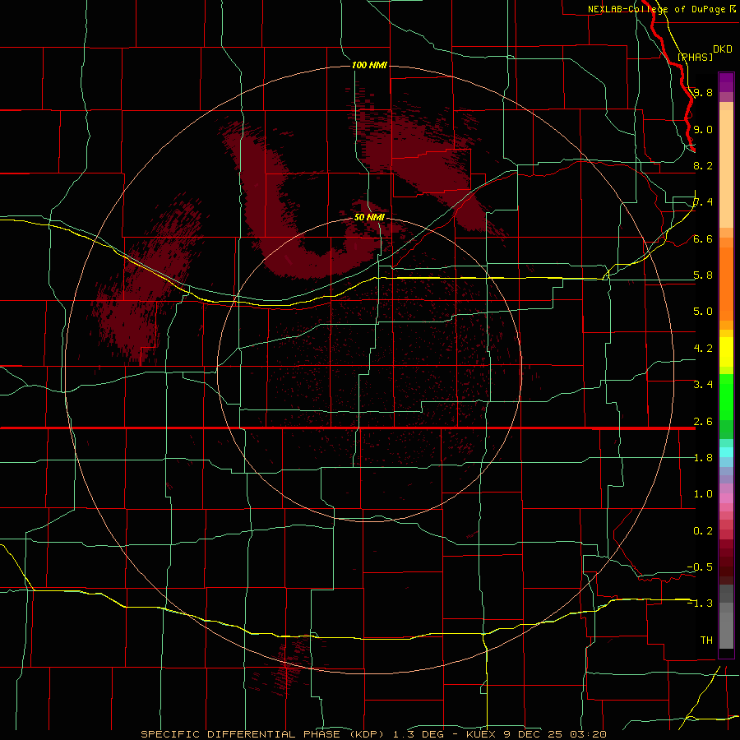Screen dimensions: 740x740
Task: Click the TH label at legend bottom
Action: 706,641
